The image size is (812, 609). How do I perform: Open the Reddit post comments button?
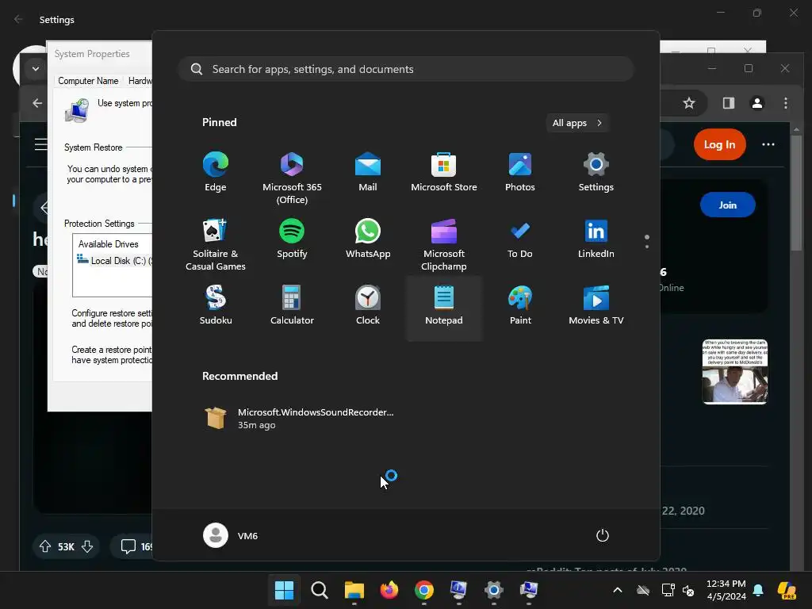pyautogui.click(x=133, y=546)
